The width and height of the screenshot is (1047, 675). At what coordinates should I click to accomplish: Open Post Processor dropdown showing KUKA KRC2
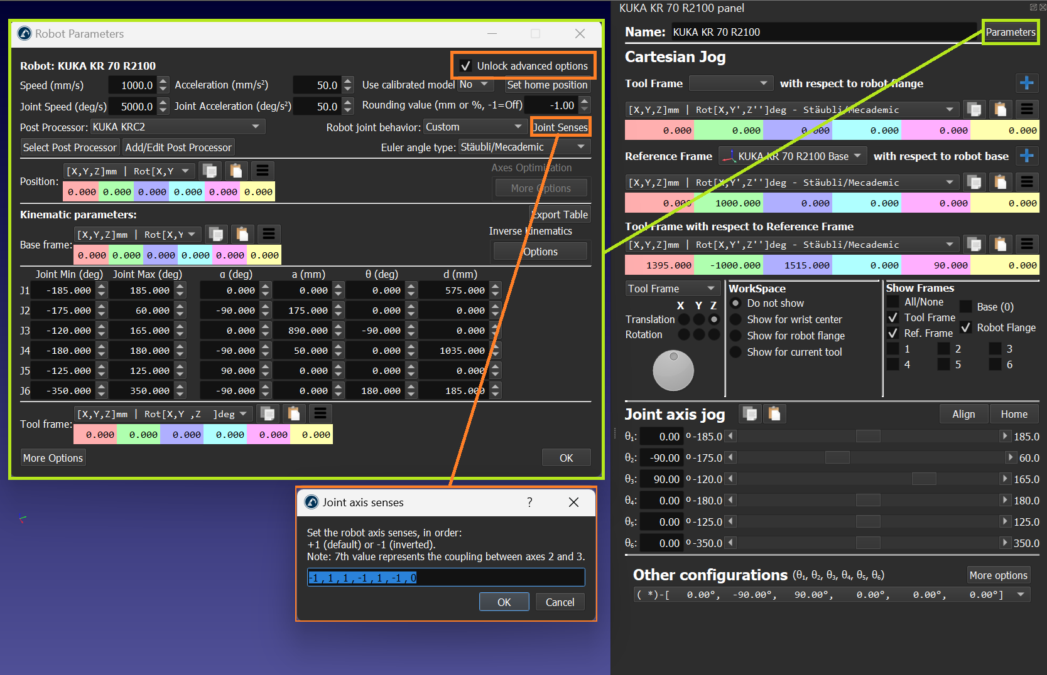178,127
